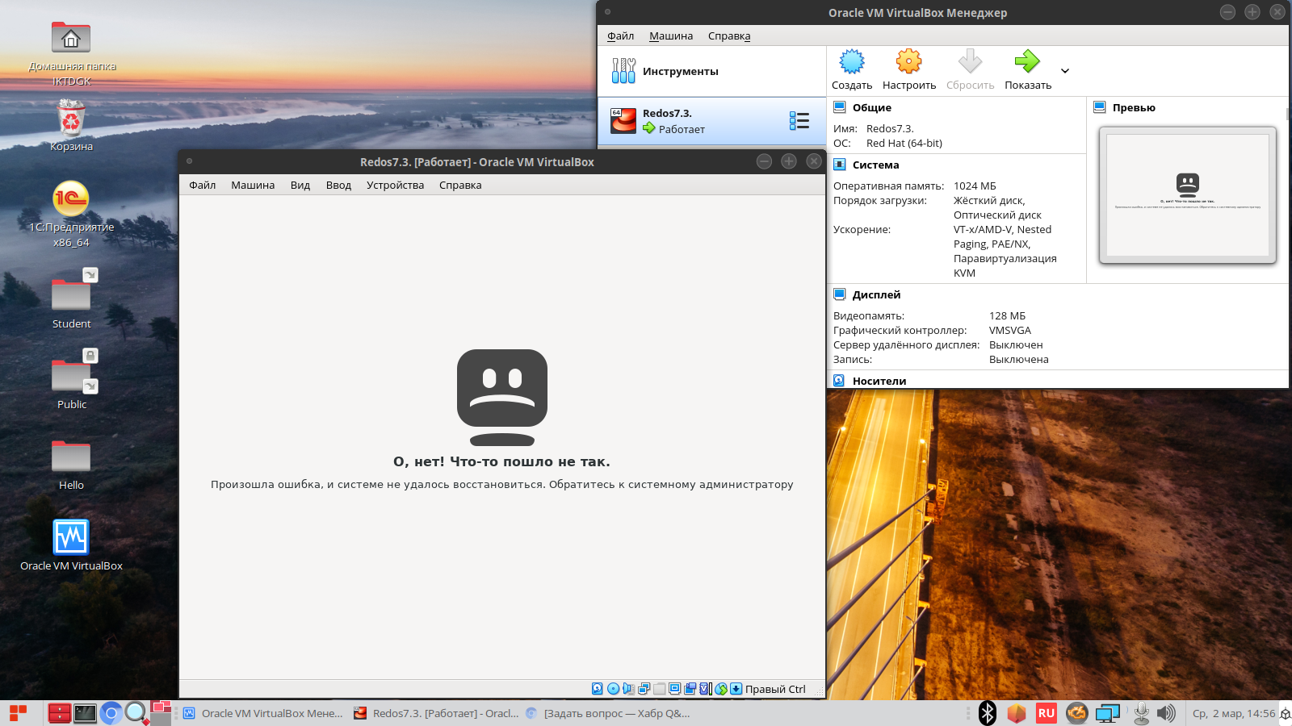The height and width of the screenshot is (726, 1292).
Task: Toggle the microphone tray icon
Action: click(1141, 713)
